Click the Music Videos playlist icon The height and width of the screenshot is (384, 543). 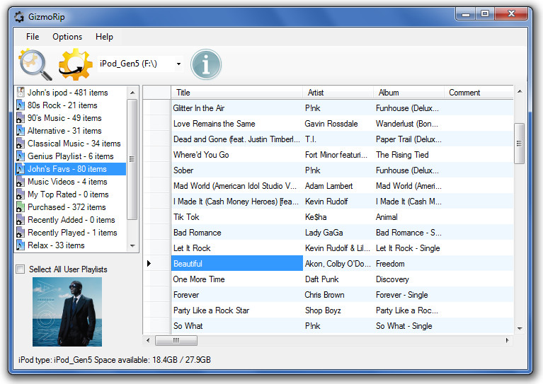point(21,182)
